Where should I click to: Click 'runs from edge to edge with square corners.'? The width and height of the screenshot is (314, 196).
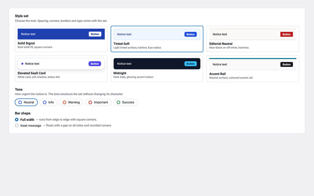68,120
